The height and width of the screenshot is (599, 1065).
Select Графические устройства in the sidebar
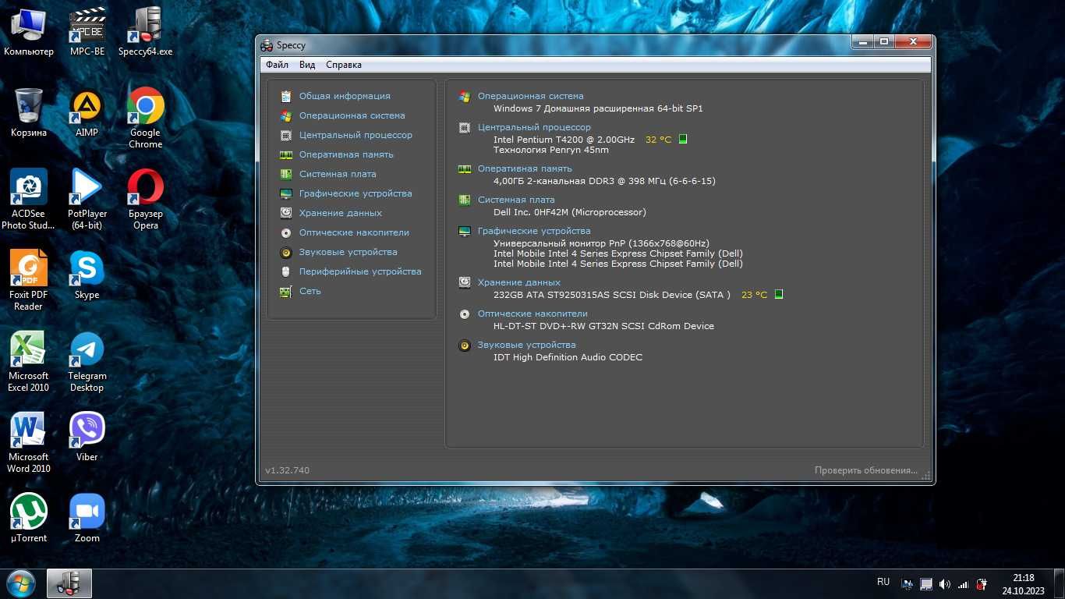[356, 193]
